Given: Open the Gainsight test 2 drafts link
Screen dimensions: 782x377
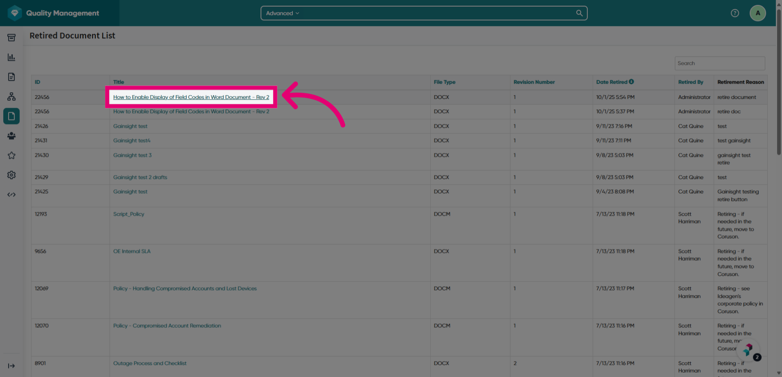Looking at the screenshot, I should 140,177.
